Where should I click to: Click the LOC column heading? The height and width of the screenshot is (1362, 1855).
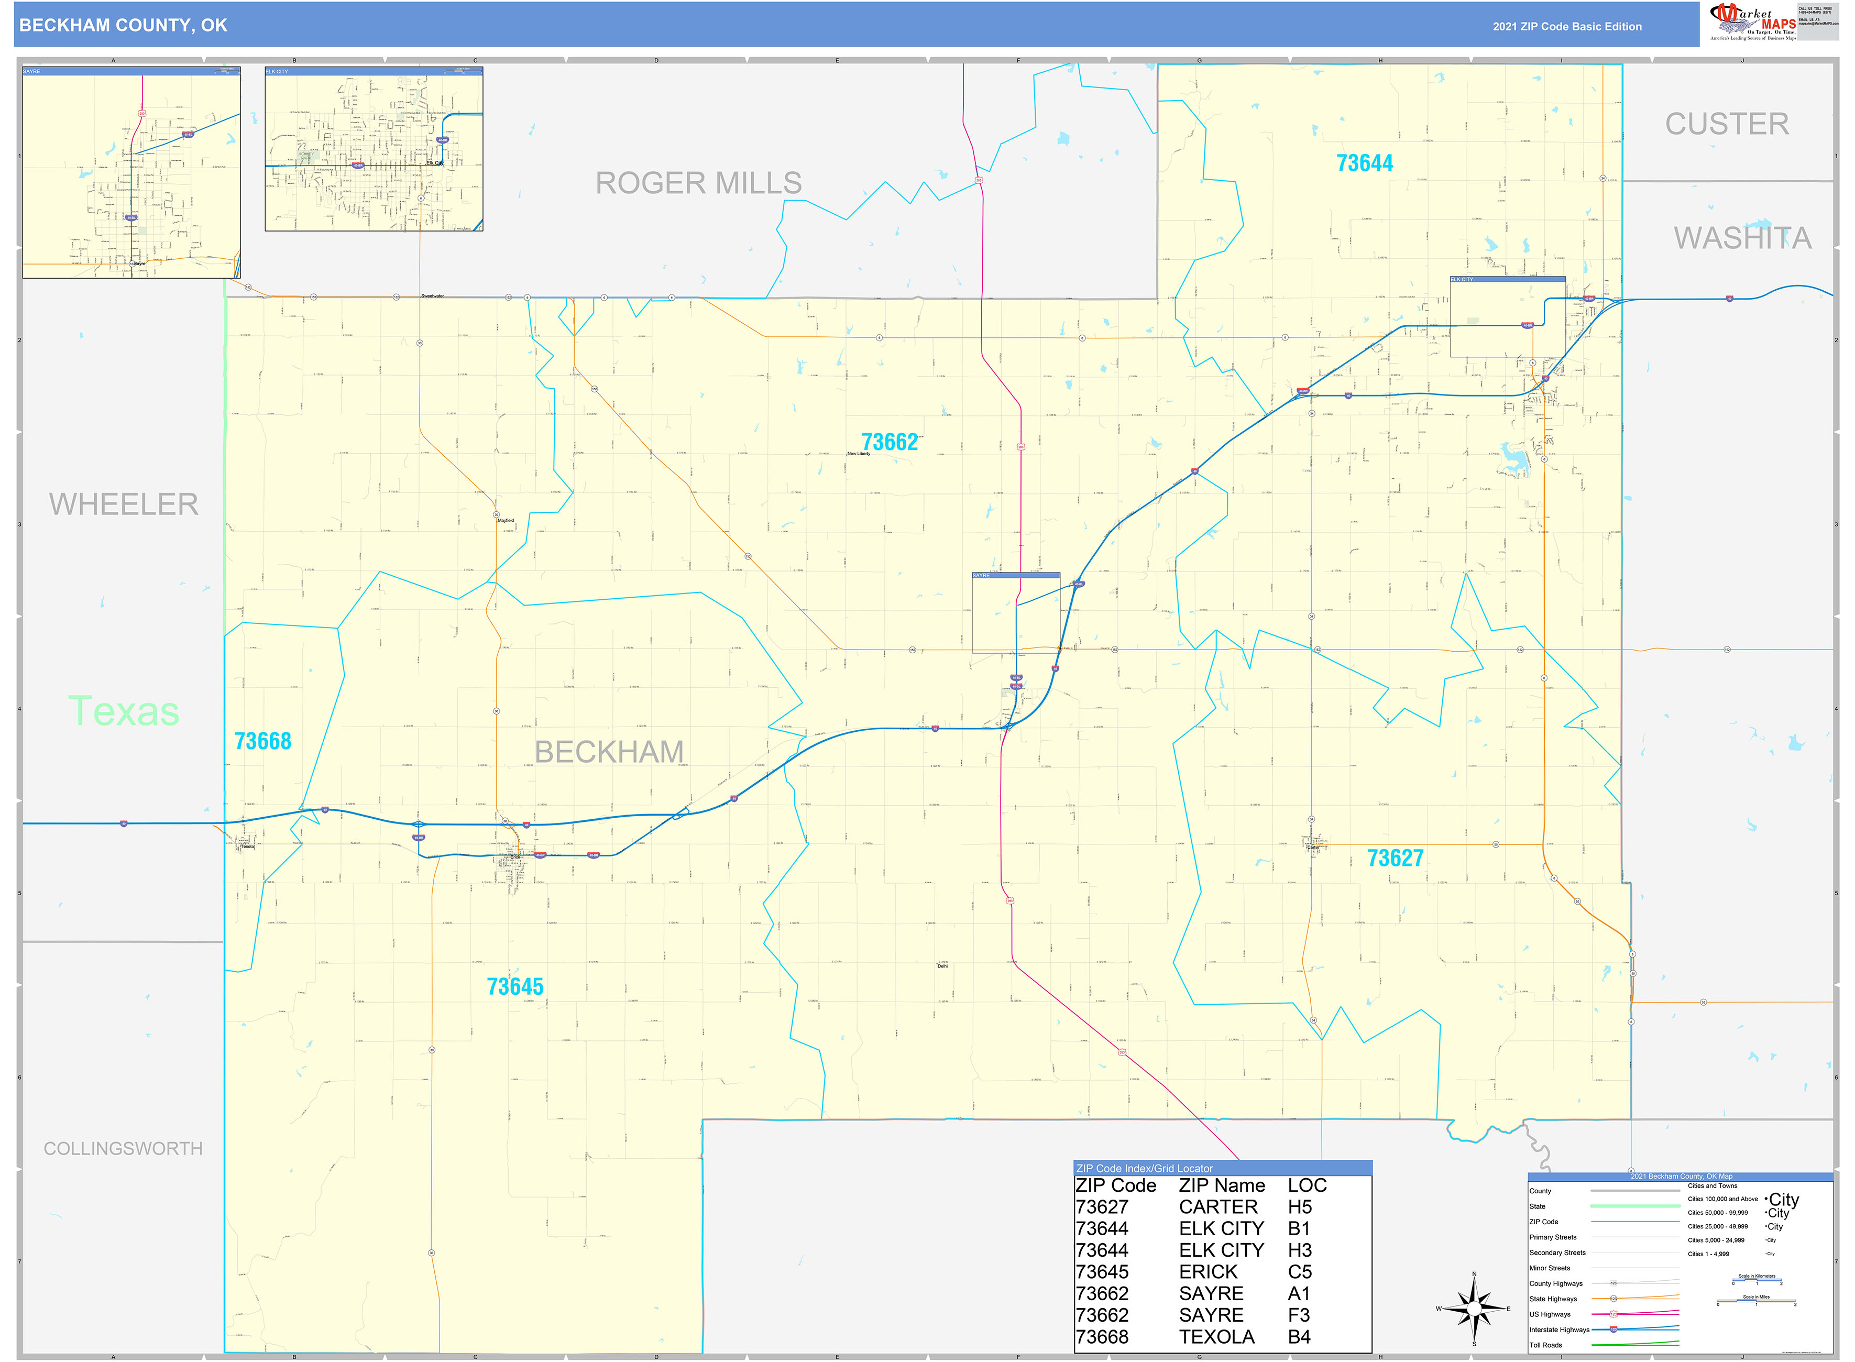coord(1308,1185)
